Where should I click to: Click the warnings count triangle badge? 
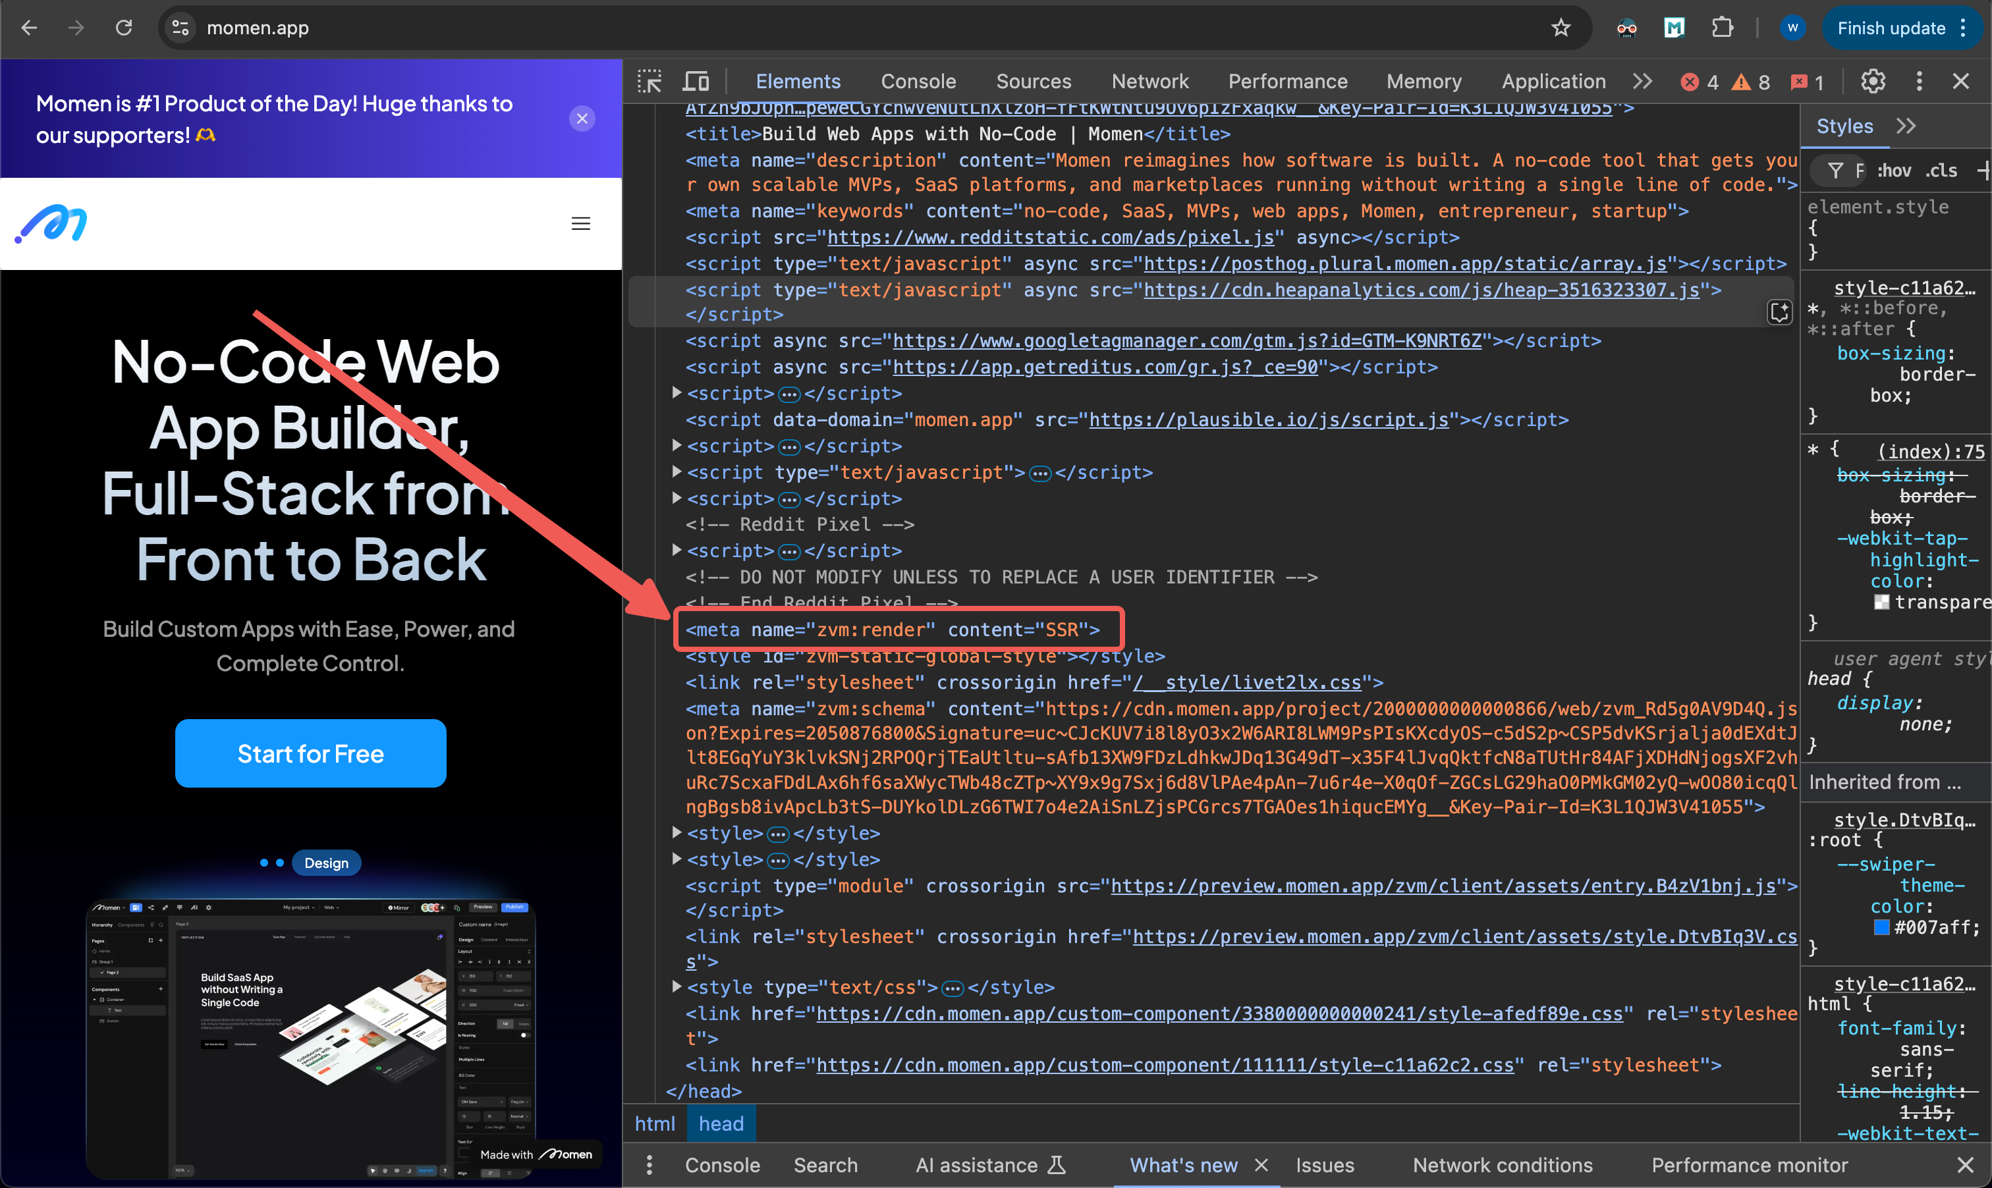[1750, 82]
